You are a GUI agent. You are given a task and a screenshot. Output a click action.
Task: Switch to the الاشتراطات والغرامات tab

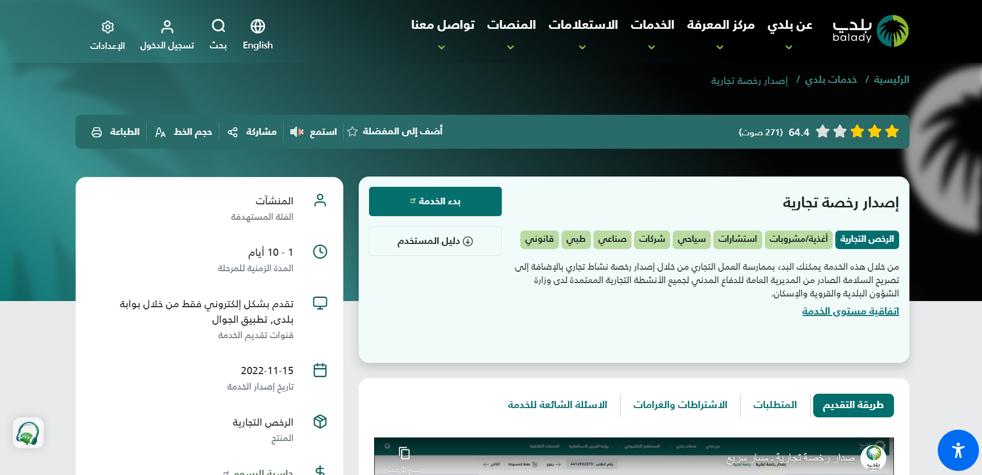click(680, 405)
